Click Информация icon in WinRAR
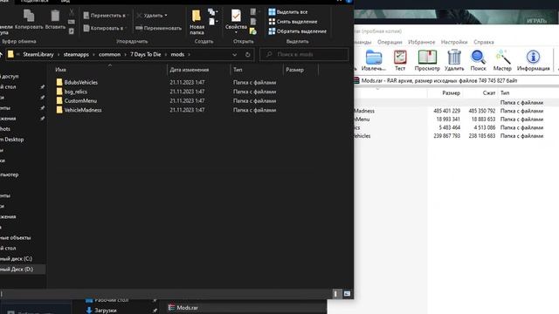The image size is (559, 314). click(x=534, y=60)
